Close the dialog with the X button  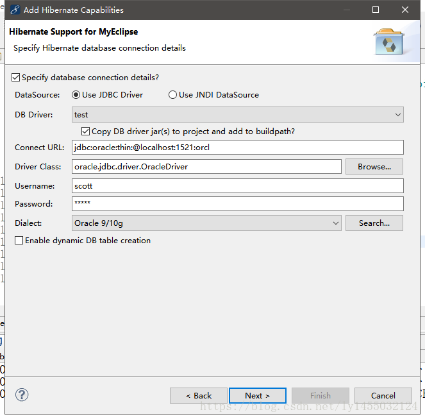(405, 10)
